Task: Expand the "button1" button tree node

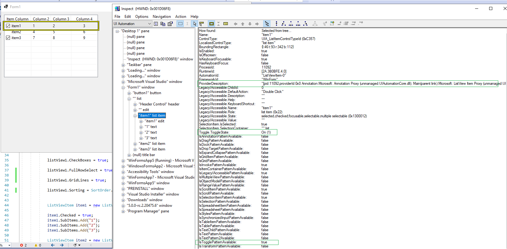Action: pyautogui.click(x=129, y=93)
